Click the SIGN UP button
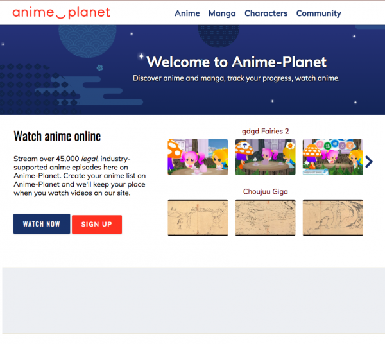This screenshot has height=344, width=385. tap(97, 224)
